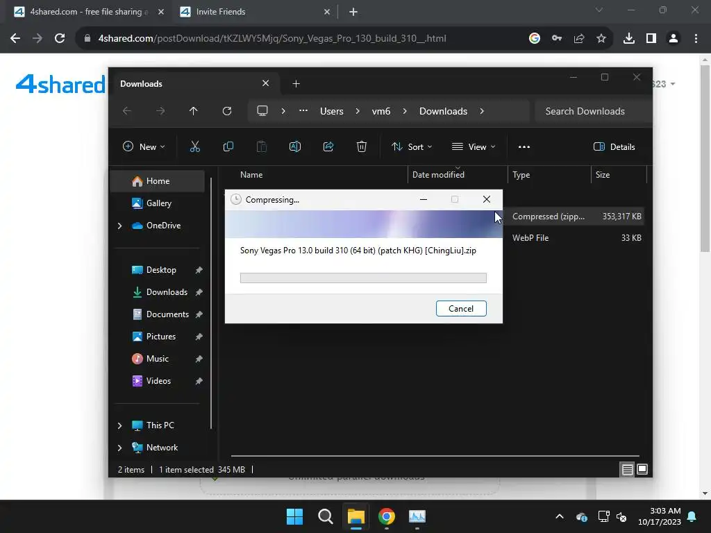Click the Paste clipboard icon in Explorer toolbar
This screenshot has width=711, height=533.
[262, 146]
